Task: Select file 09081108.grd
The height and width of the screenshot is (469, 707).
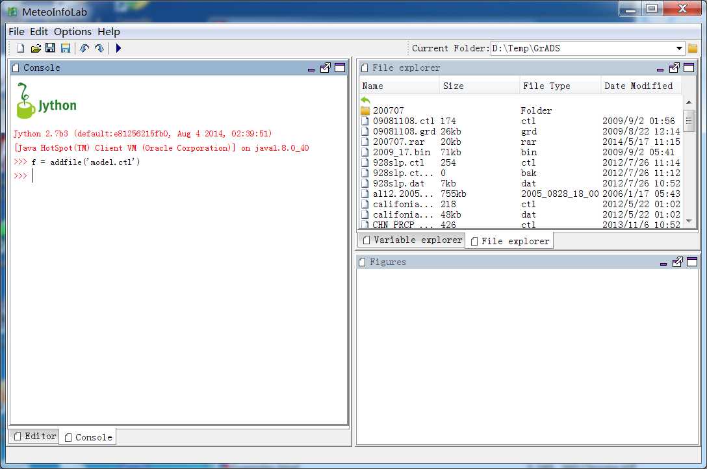Action: pos(521,131)
